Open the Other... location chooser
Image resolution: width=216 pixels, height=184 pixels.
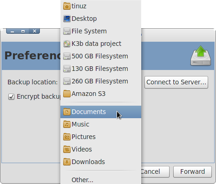click(x=101, y=180)
